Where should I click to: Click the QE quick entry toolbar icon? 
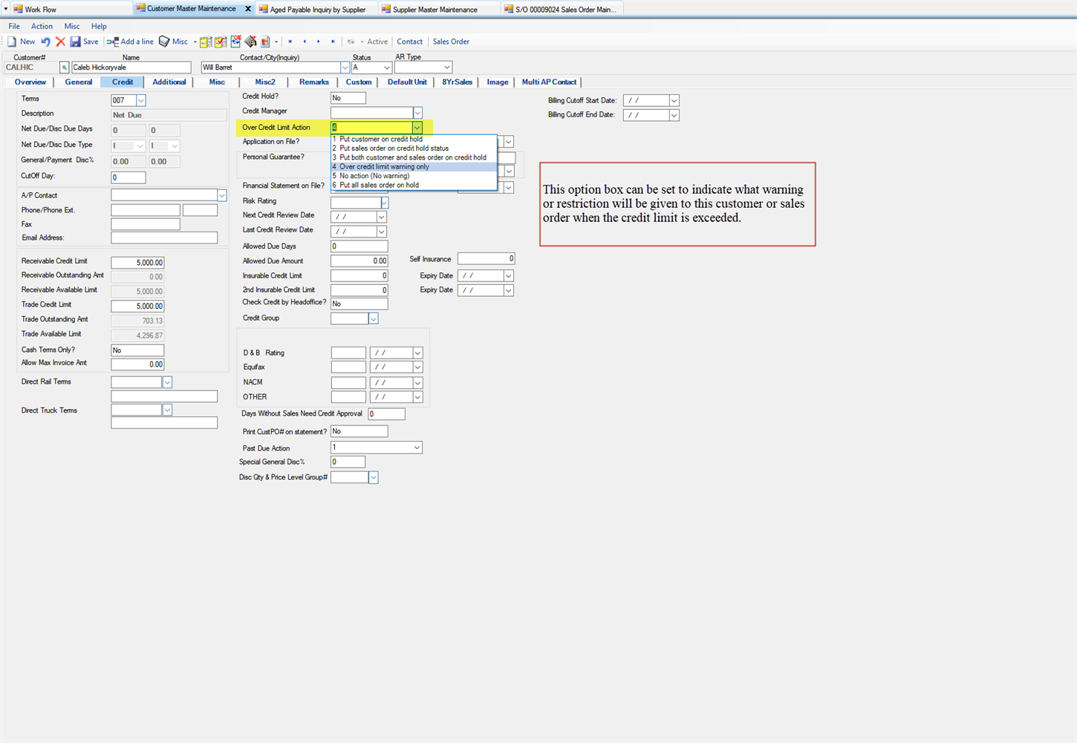(x=236, y=42)
